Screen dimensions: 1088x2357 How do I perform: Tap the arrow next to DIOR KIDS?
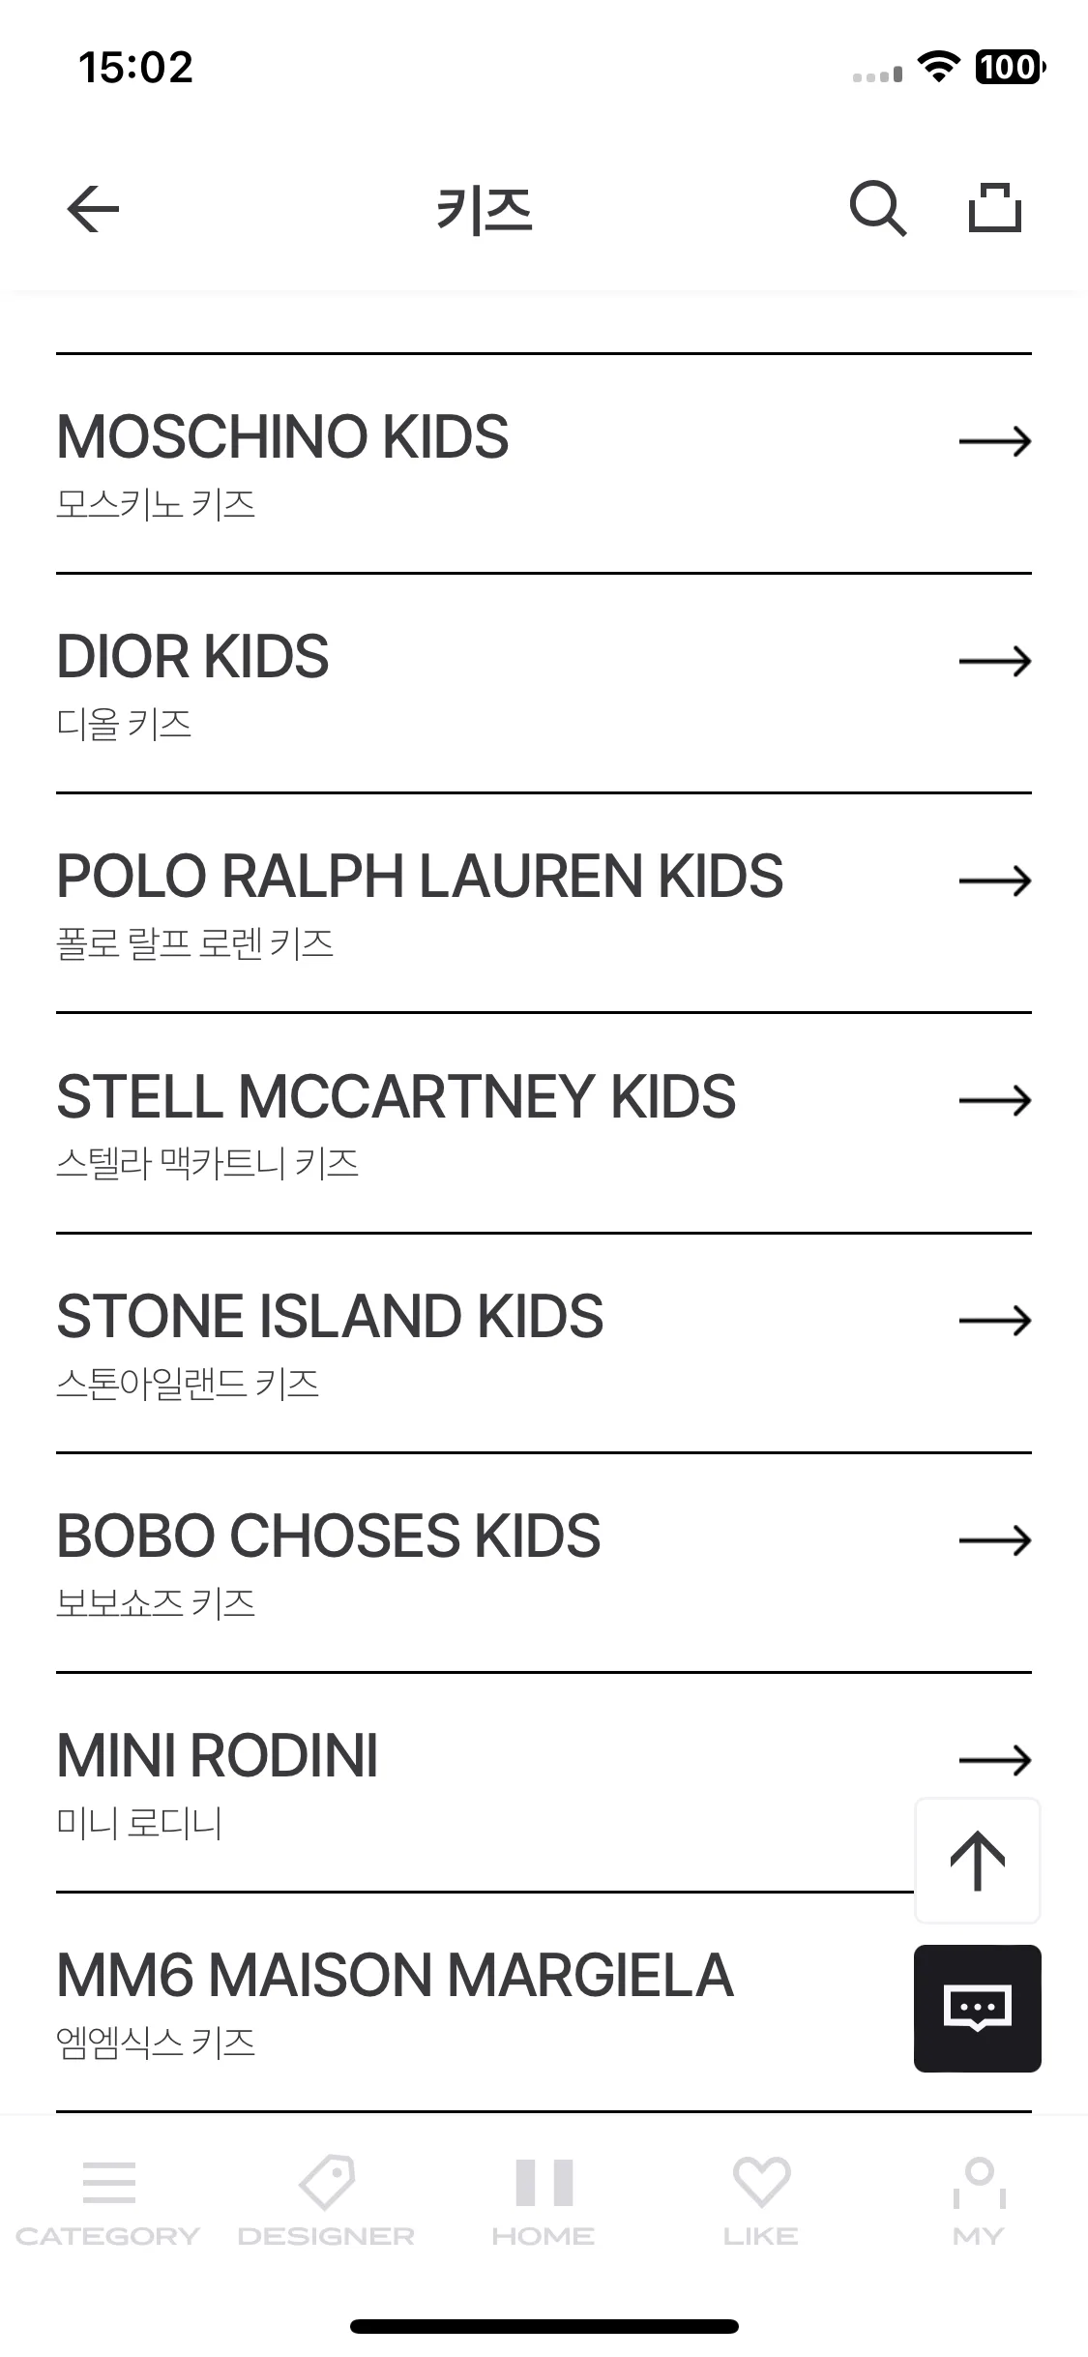[x=995, y=661]
